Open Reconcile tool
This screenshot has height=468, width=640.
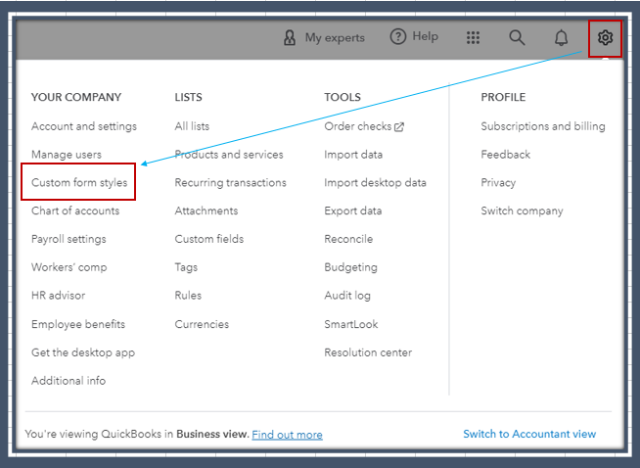[x=348, y=239]
